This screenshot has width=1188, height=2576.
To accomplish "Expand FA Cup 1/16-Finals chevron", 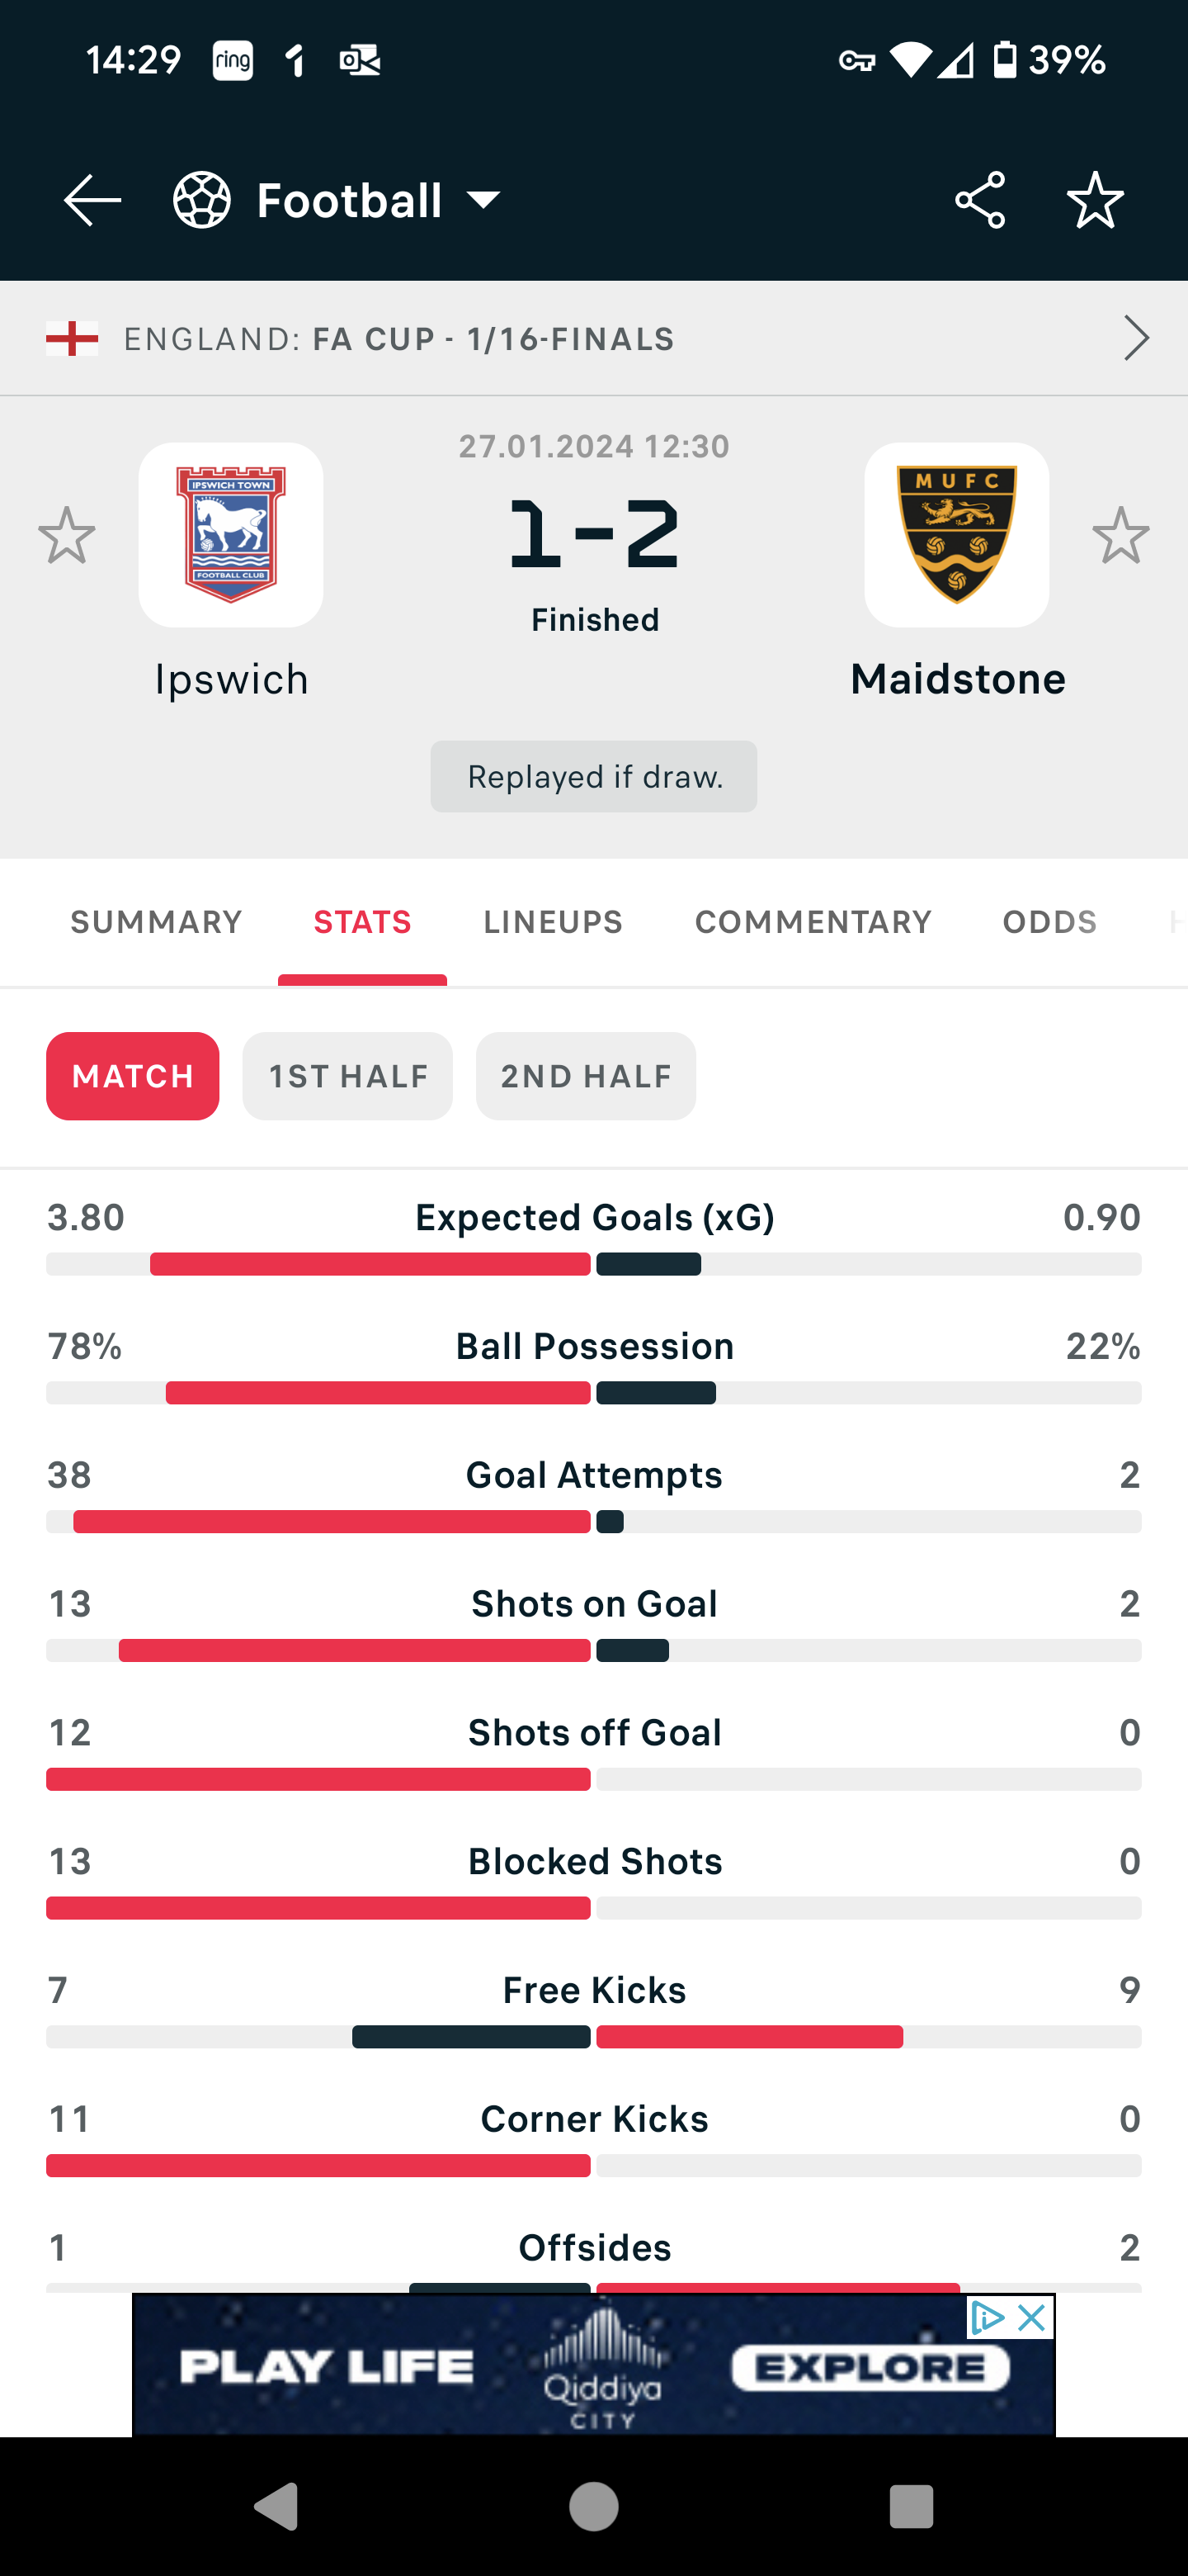I will [1136, 338].
